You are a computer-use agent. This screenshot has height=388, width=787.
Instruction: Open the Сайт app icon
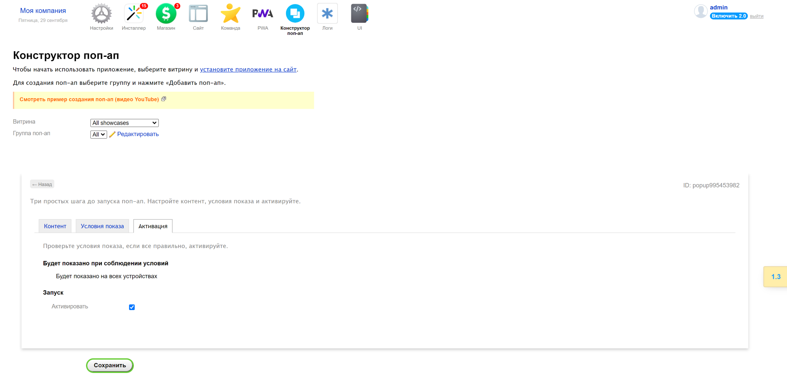tap(198, 14)
